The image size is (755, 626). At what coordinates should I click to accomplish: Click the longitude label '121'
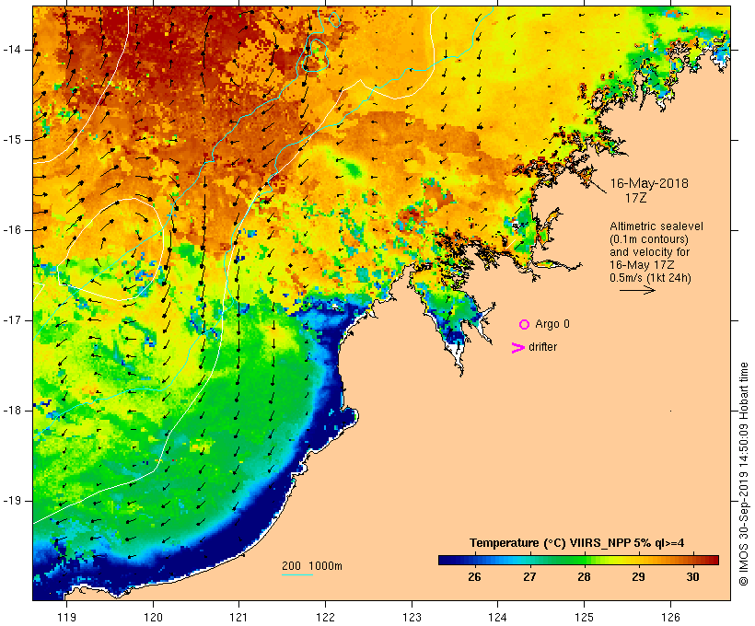(x=238, y=618)
